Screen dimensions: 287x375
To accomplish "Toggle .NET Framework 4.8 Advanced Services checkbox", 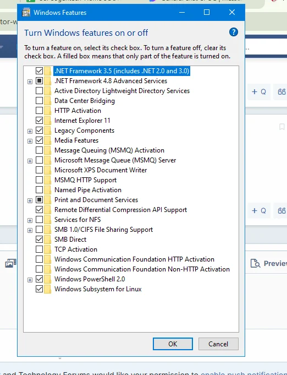I will click(x=39, y=81).
